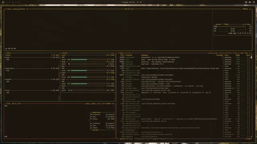This screenshot has height=144, width=257.
Task: Select the systemd-journald process row
Action: point(184,80)
